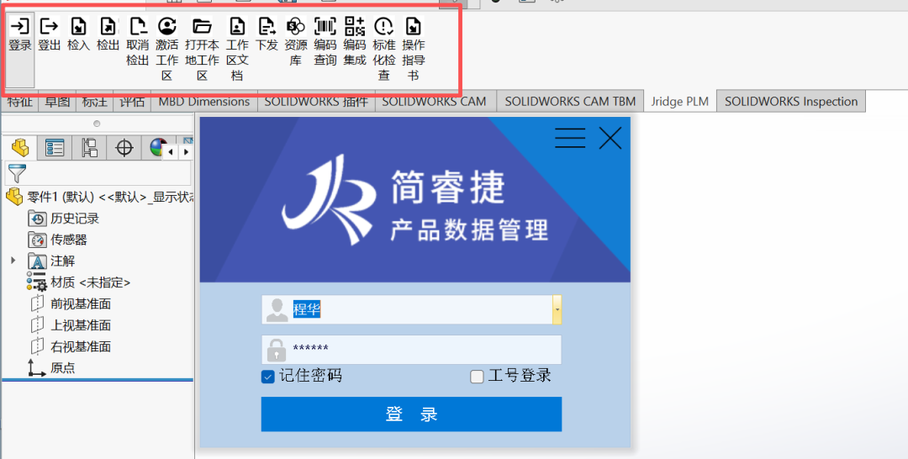Expand the 注解 tree node
The image size is (908, 459).
point(13,261)
